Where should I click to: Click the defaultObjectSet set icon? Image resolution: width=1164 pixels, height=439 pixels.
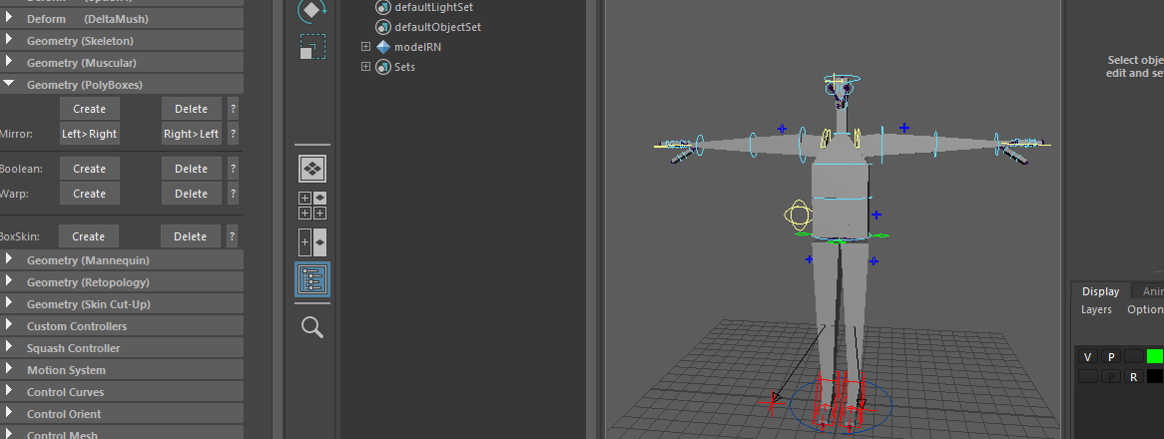383,27
